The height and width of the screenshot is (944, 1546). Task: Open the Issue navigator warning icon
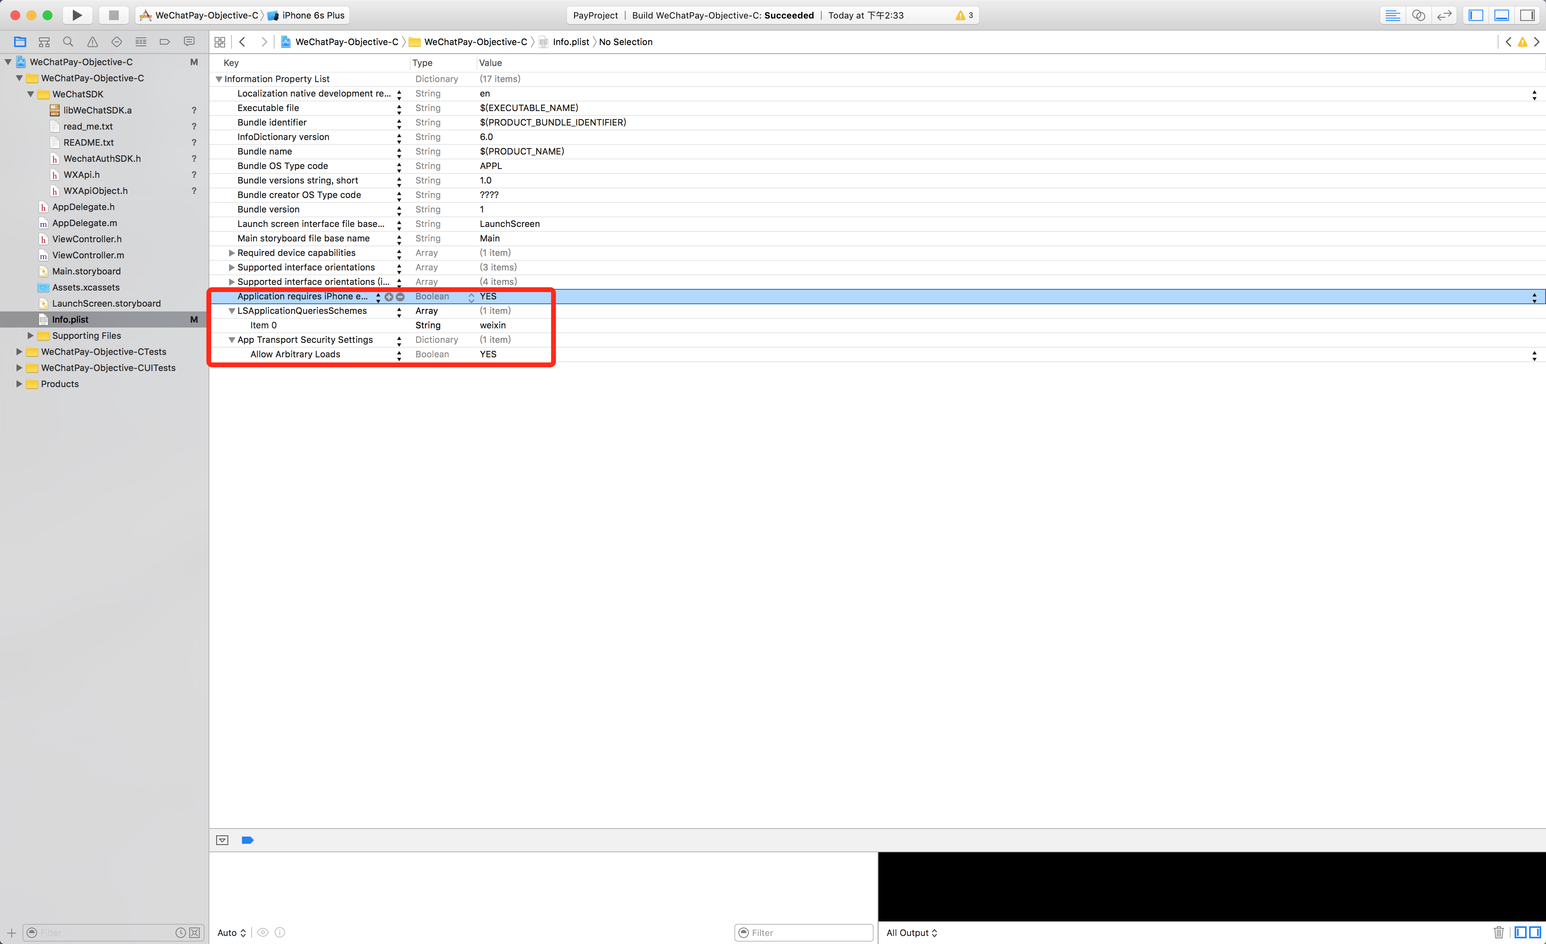point(92,42)
